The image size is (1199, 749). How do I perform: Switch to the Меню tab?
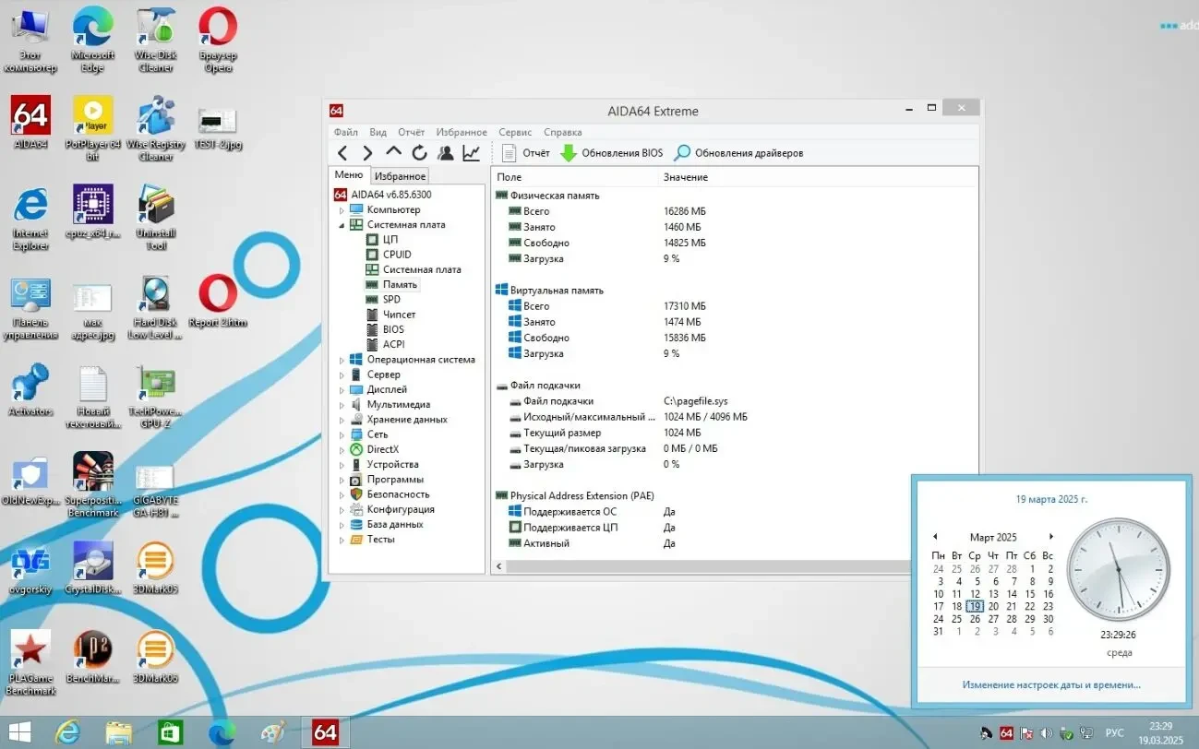click(349, 175)
